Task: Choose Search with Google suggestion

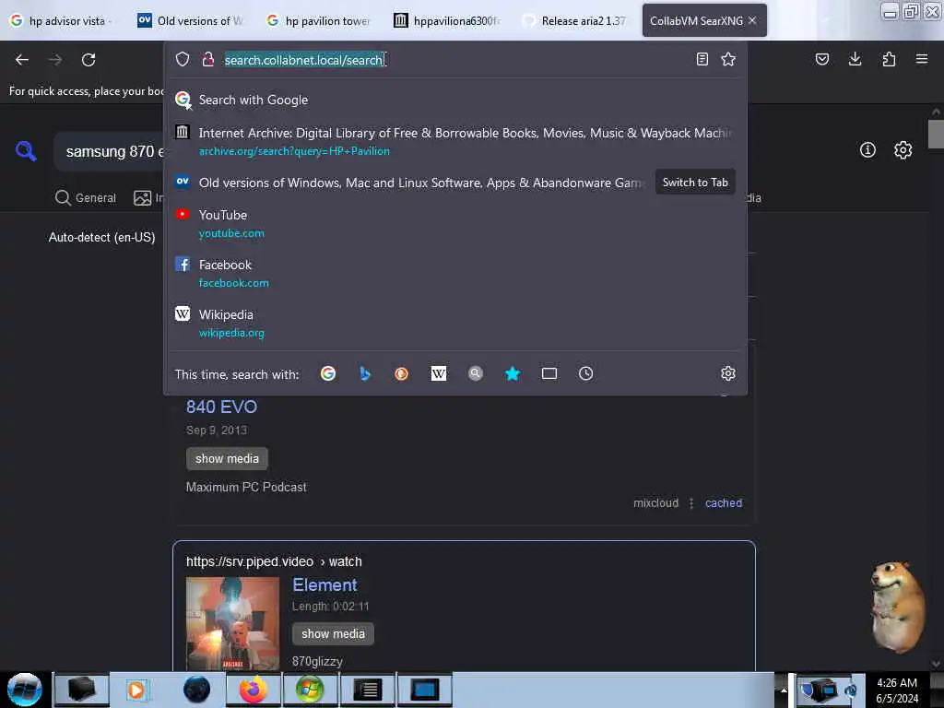Action: click(455, 100)
